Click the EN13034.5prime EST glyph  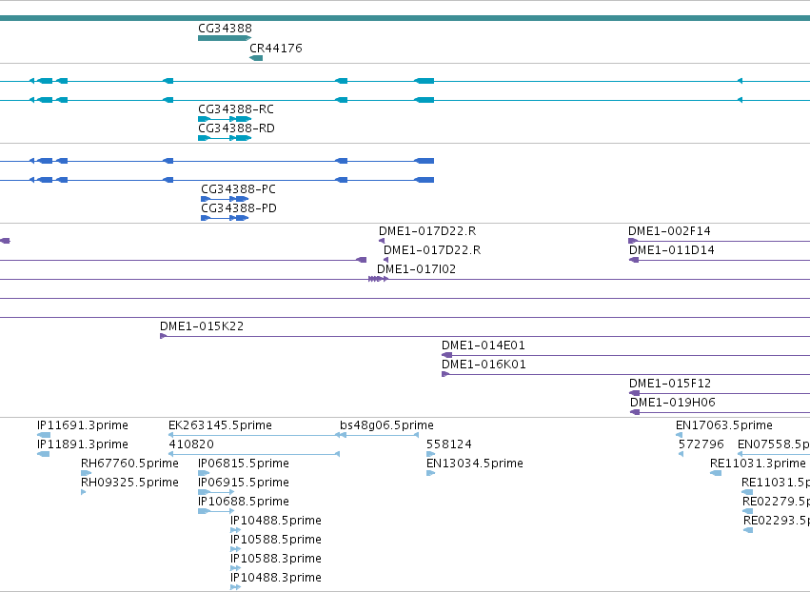[x=430, y=473]
